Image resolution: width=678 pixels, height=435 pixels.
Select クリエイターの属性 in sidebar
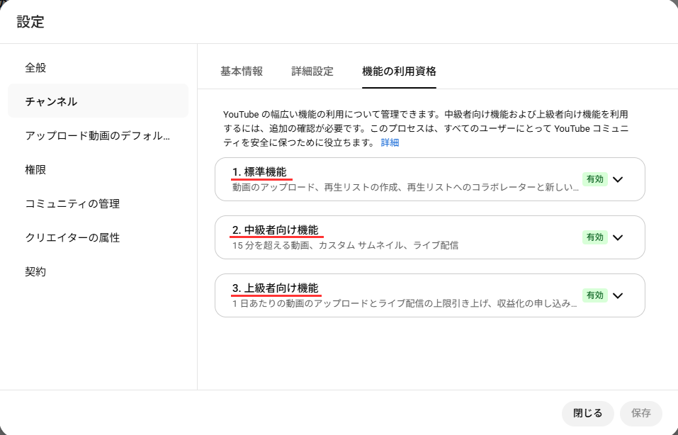click(x=72, y=237)
